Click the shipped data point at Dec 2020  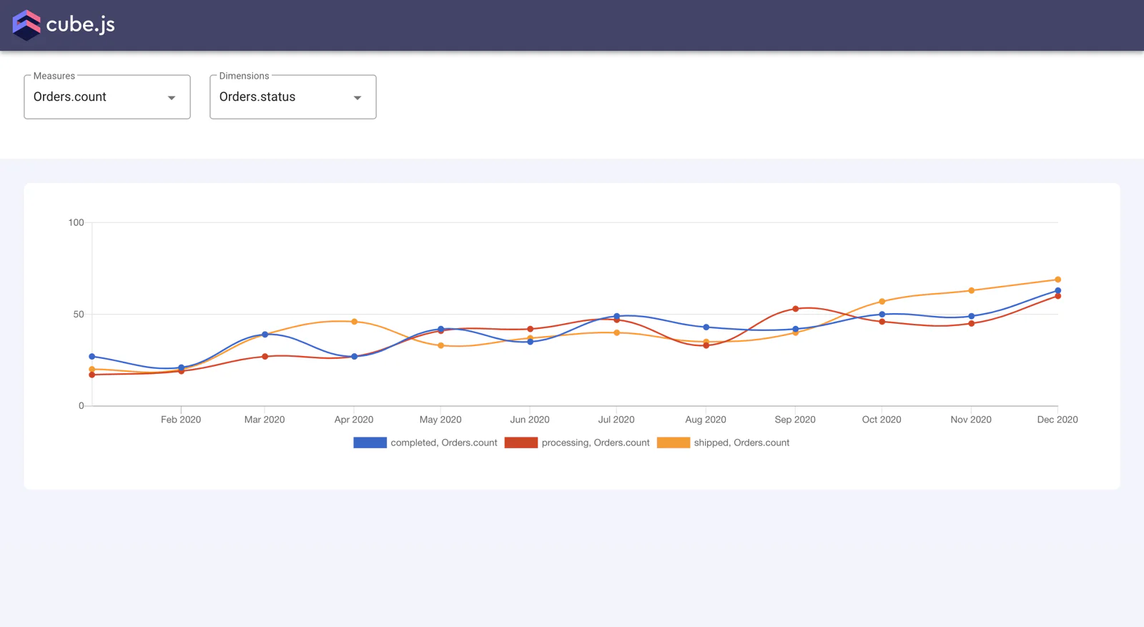(x=1057, y=280)
